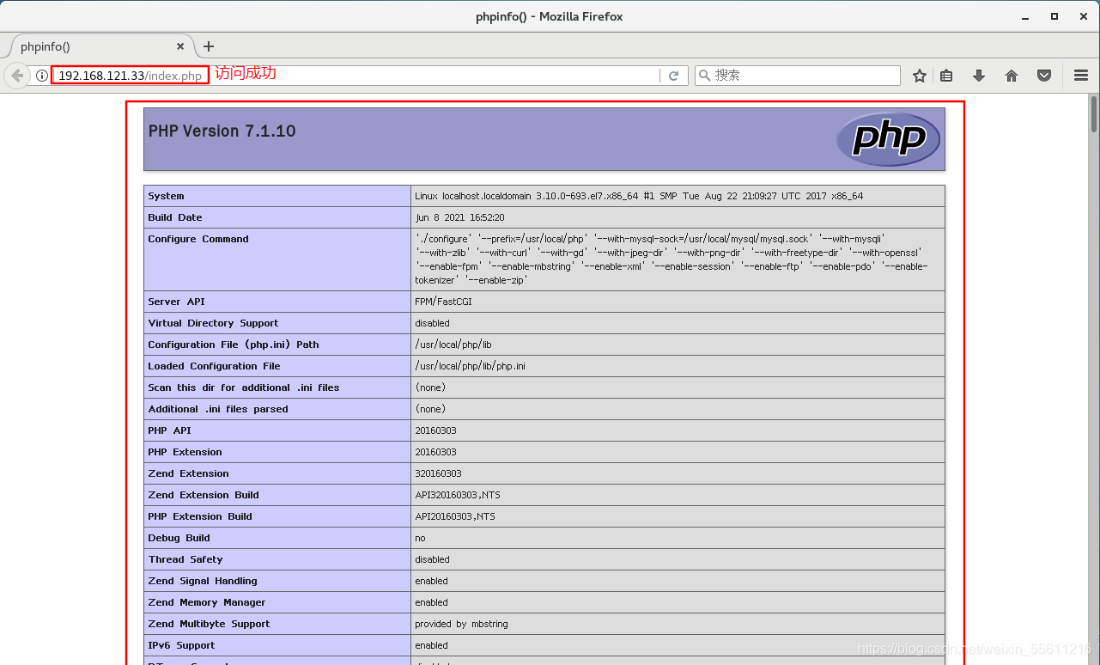Screen dimensions: 1100x665
Task: Open the downloads arrow
Action: (979, 76)
